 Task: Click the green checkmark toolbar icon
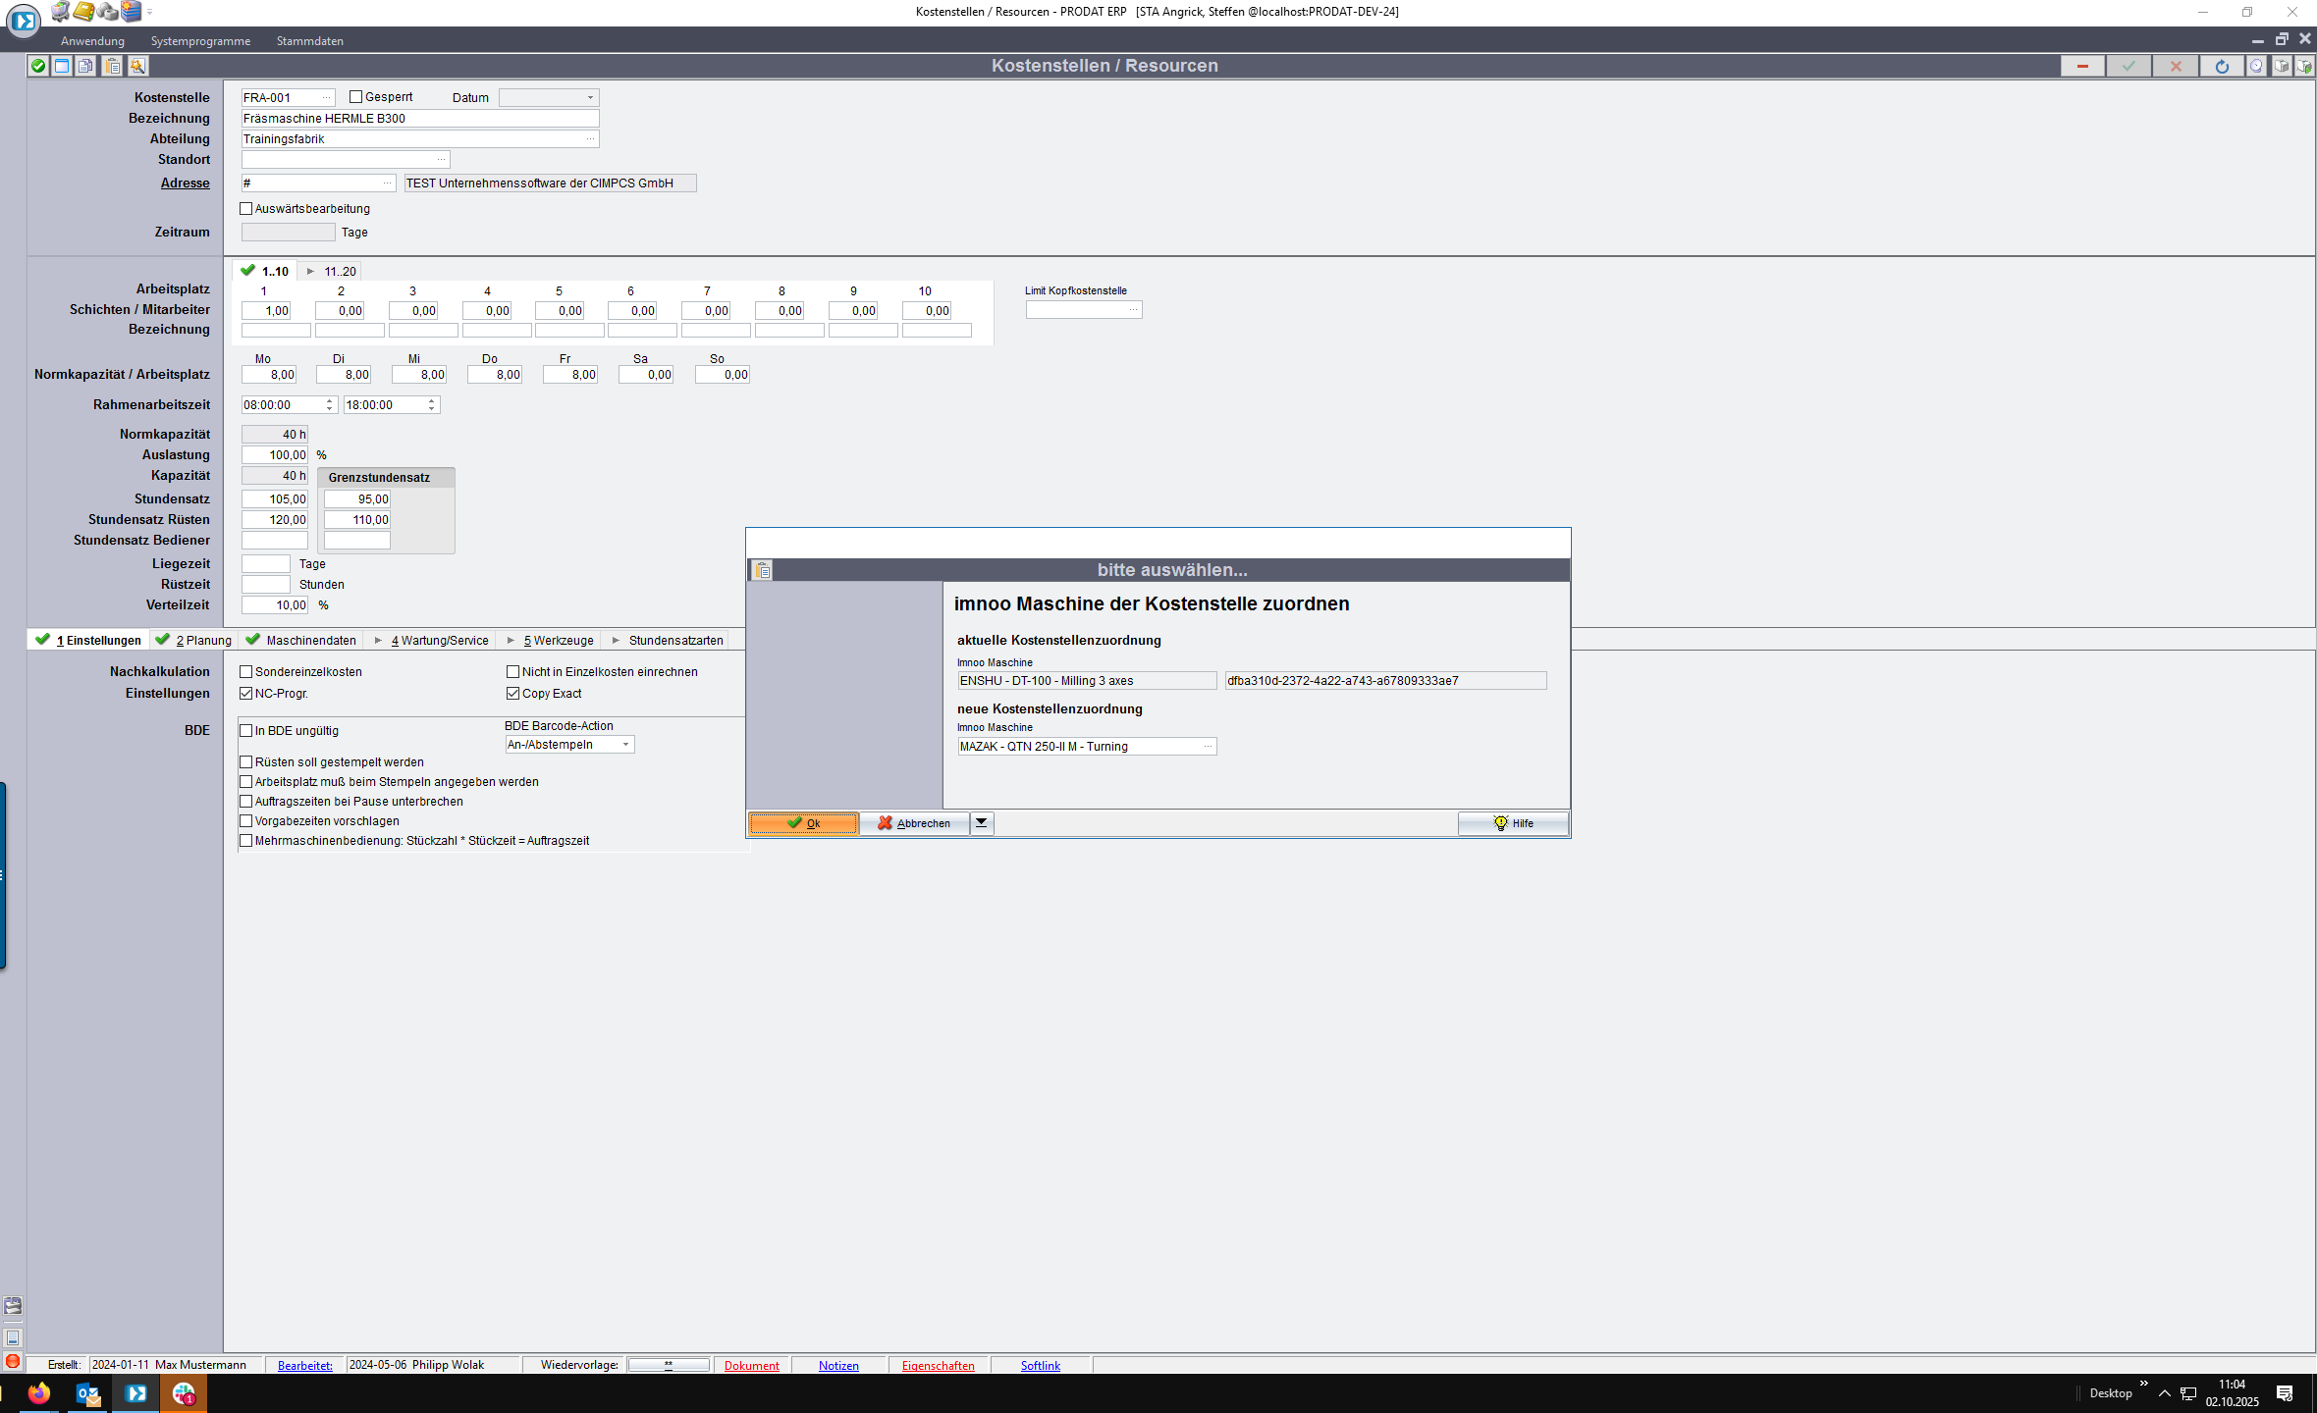click(37, 66)
